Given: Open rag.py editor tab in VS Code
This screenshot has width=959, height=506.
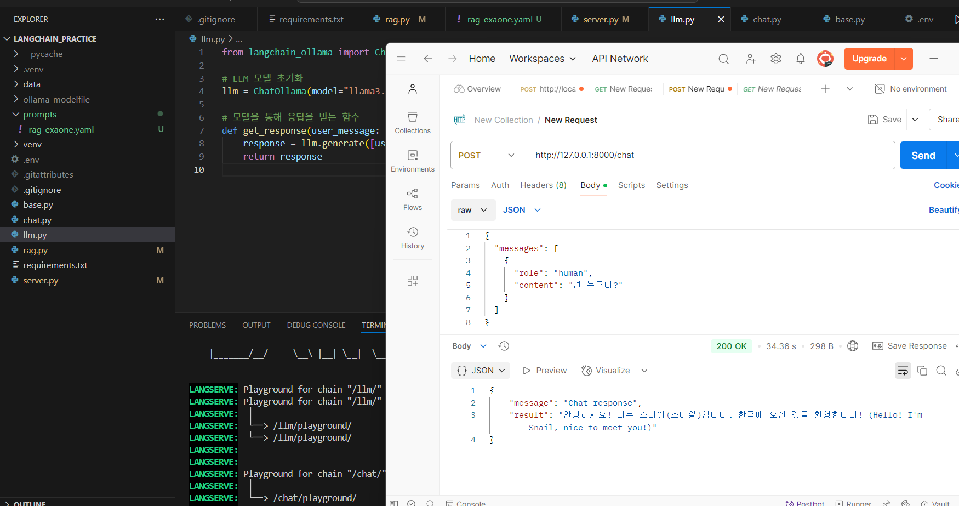Looking at the screenshot, I should (403, 19).
